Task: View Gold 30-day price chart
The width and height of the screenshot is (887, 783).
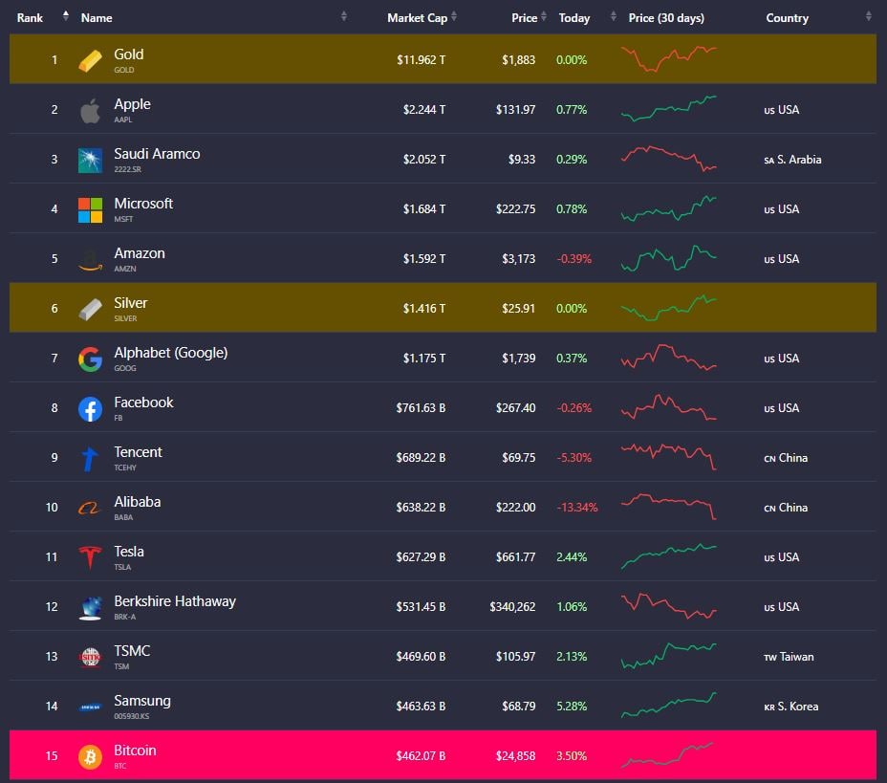Action: (x=669, y=59)
